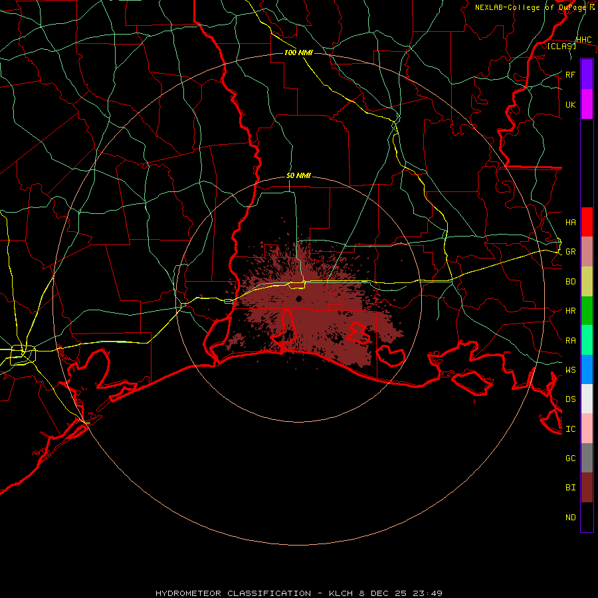Click the NEXLAB-College of DuPage text

pos(532,7)
